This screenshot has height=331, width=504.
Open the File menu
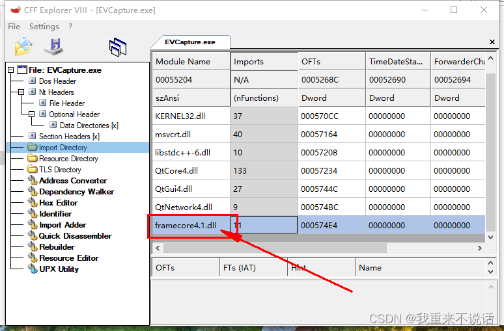(x=14, y=26)
